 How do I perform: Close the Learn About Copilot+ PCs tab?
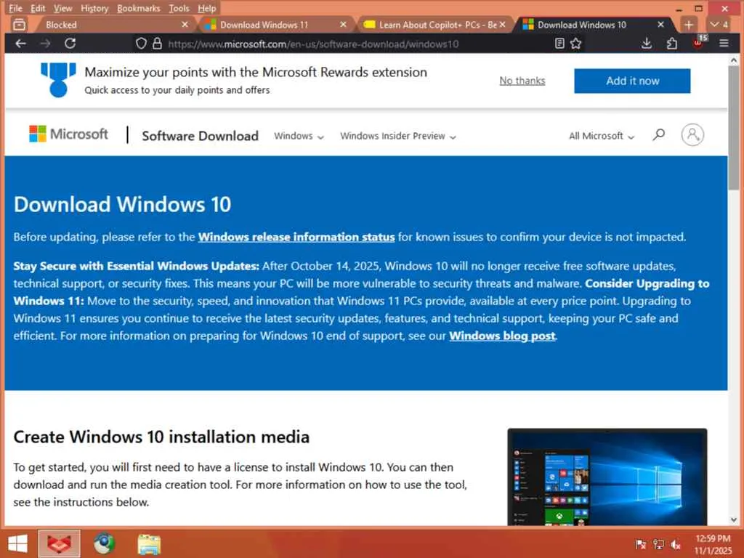tap(503, 24)
